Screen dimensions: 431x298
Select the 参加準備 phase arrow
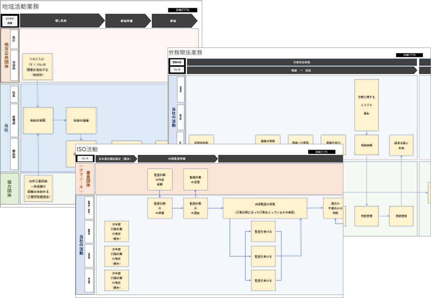click(x=127, y=21)
